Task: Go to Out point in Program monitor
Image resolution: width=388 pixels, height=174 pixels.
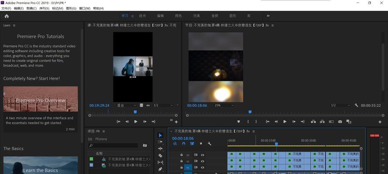Action: point(302,121)
